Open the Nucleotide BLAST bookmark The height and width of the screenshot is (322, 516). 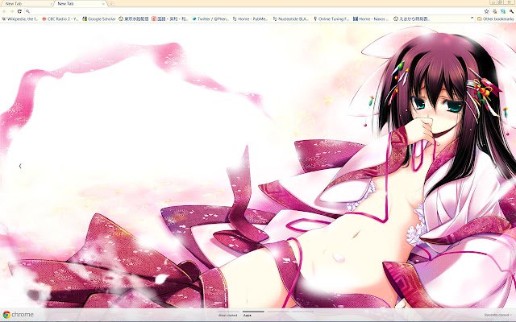tap(290, 19)
